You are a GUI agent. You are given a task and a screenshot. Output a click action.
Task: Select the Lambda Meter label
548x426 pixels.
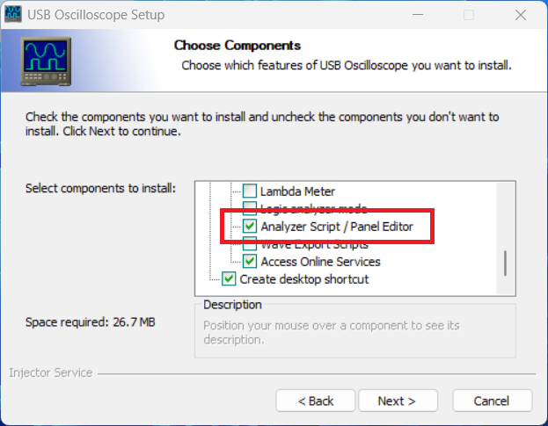pyautogui.click(x=298, y=191)
